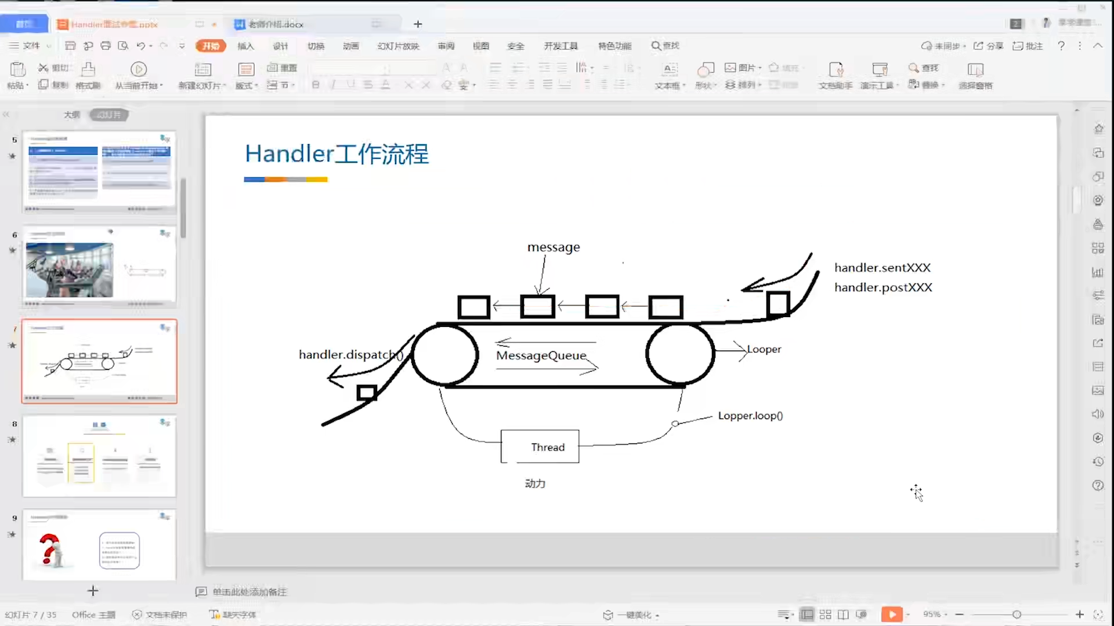This screenshot has height=626, width=1114.
Task: Click the orange Play slideshow button
Action: click(892, 614)
